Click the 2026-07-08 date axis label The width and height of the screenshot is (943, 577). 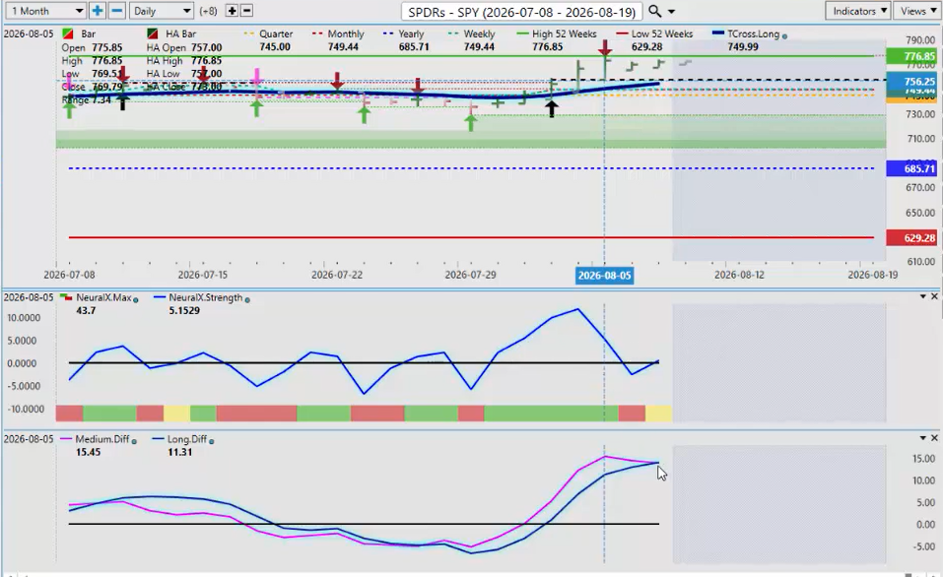pos(69,275)
